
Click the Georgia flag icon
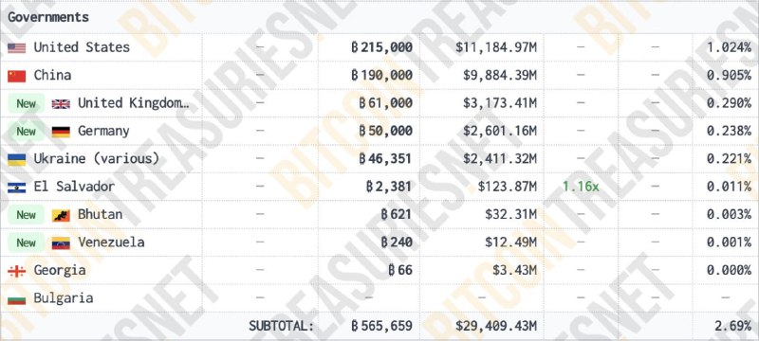[16, 271]
